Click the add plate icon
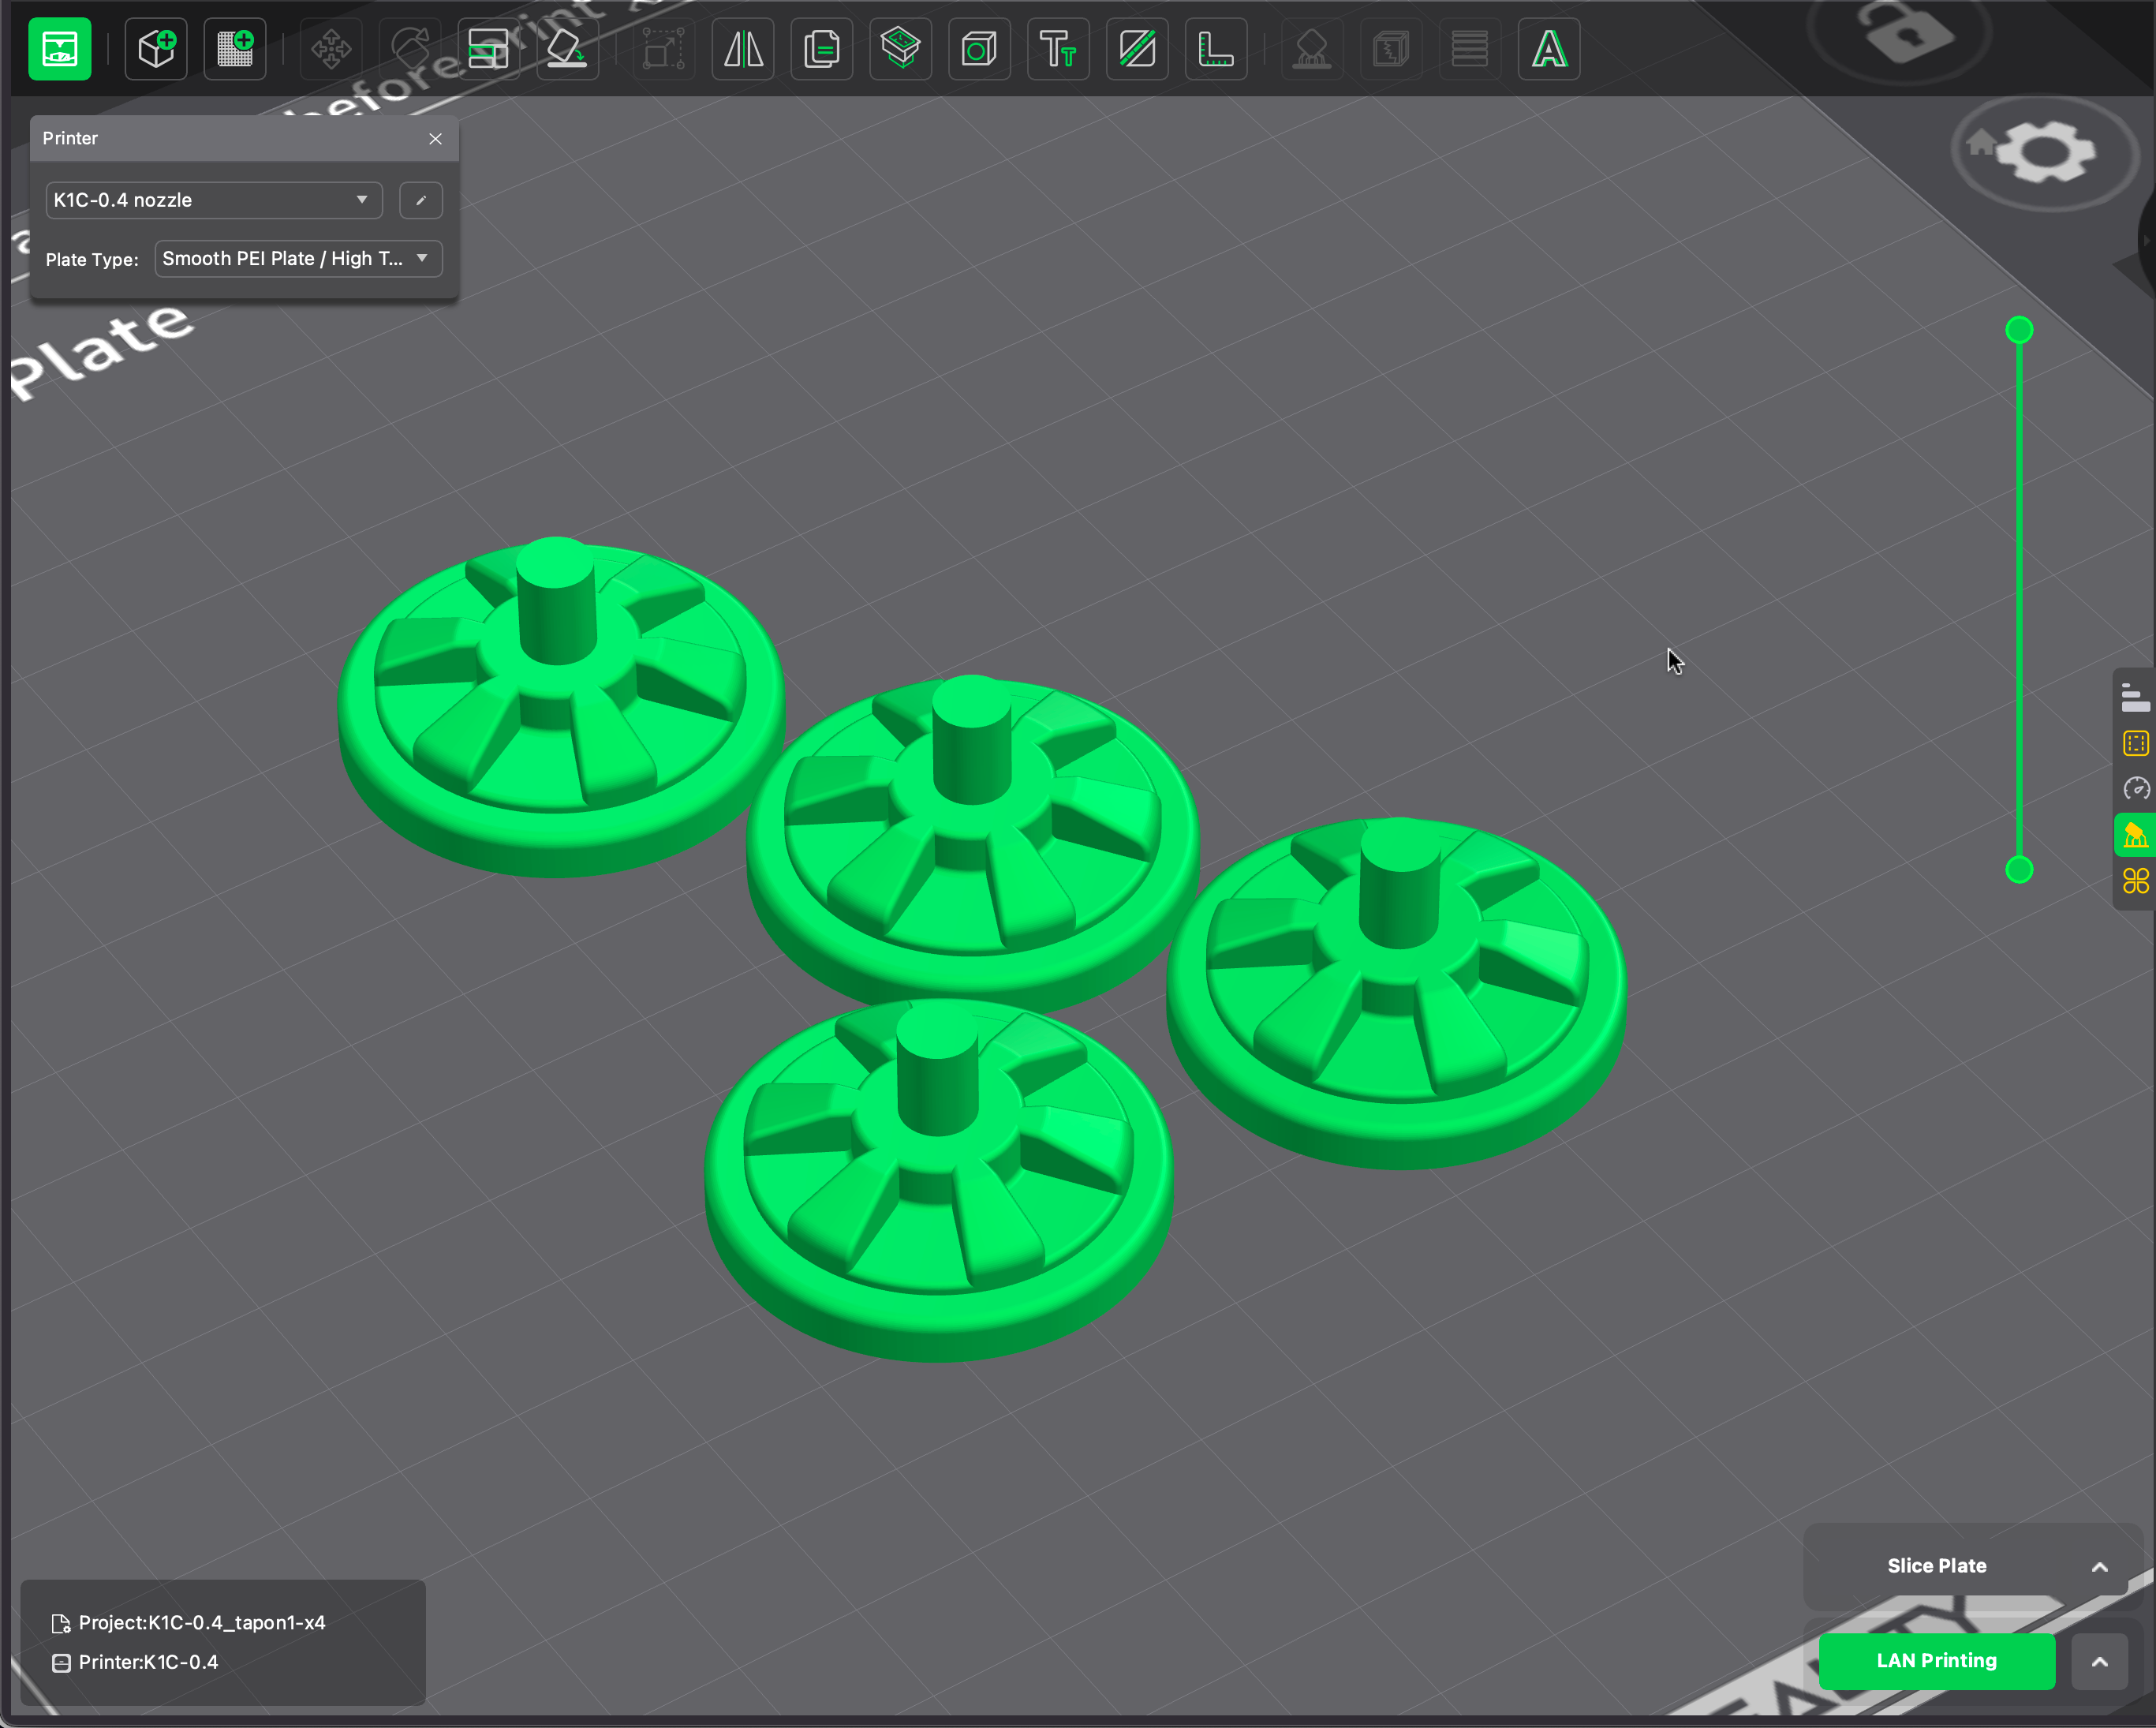Screen dimensions: 2156x1728 point(235,49)
